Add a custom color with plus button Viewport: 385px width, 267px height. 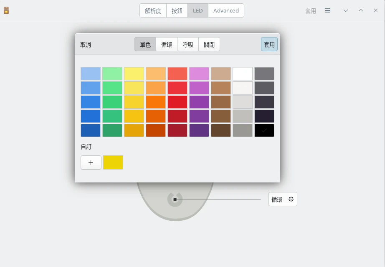[91, 162]
